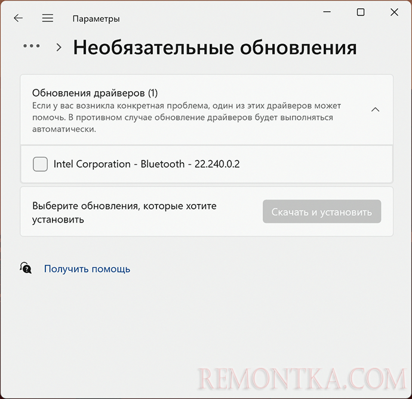Minimize the Параметры window
Screen dimensions: 412x399
click(327, 12)
